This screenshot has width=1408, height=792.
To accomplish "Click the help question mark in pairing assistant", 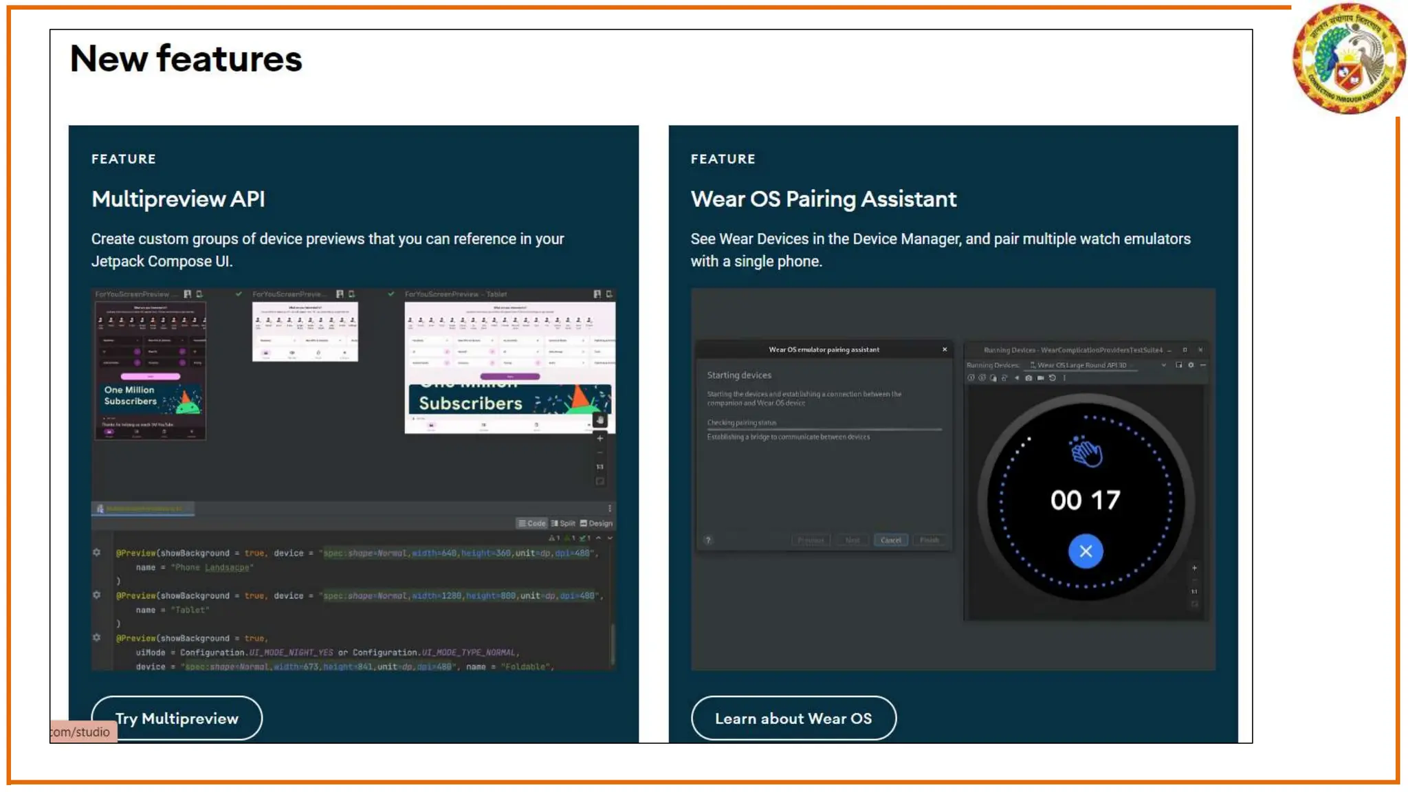I will [x=708, y=540].
